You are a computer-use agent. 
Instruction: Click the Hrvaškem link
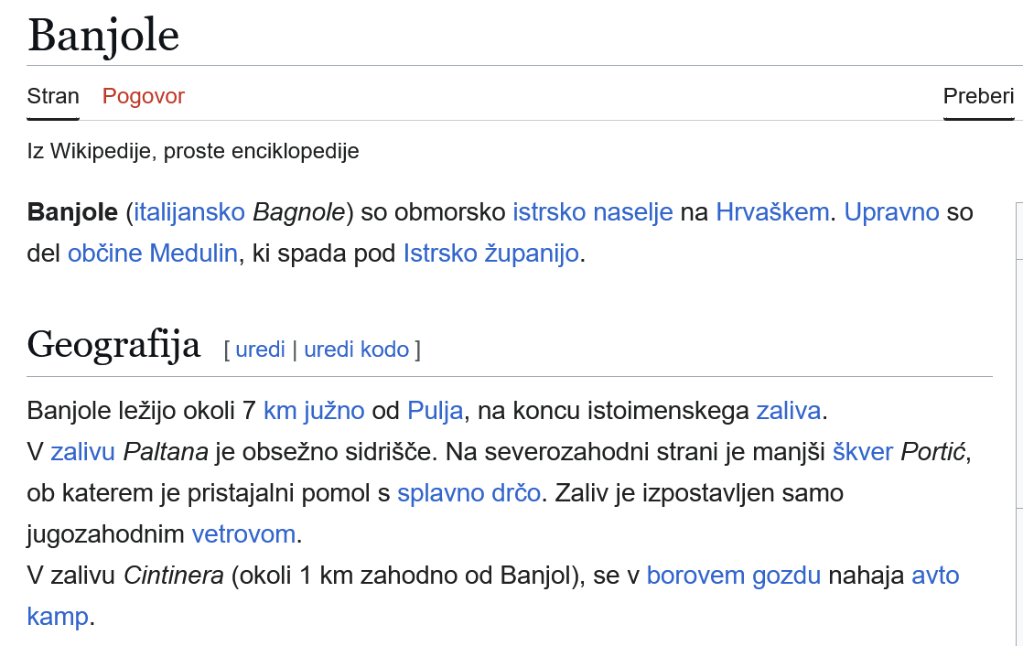(x=771, y=212)
